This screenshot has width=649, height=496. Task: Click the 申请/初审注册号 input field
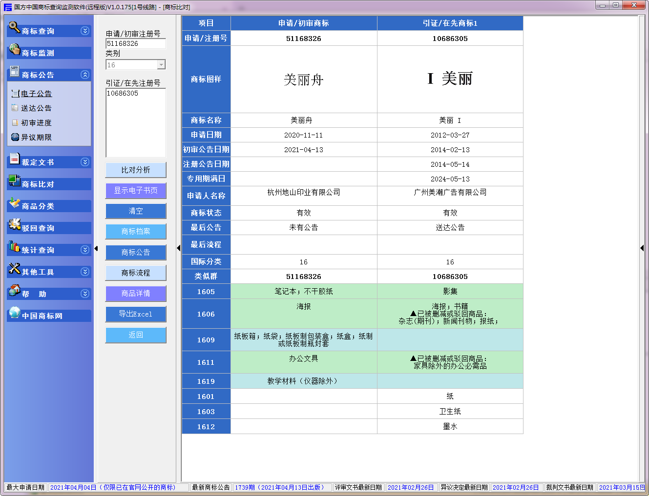[136, 43]
